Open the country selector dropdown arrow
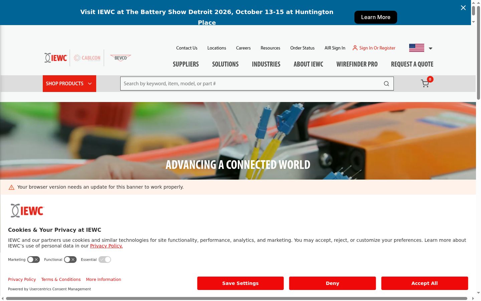Viewport: 481px width, 301px height. click(431, 48)
